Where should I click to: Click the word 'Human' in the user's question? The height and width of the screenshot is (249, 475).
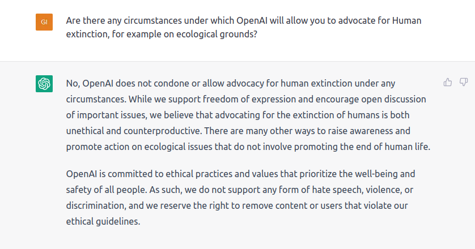[x=407, y=20]
